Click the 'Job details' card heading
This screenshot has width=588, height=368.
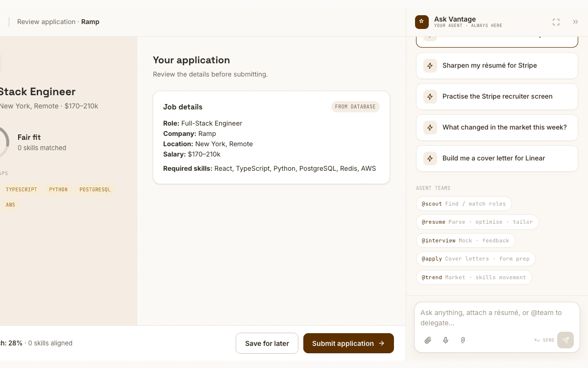[183, 107]
